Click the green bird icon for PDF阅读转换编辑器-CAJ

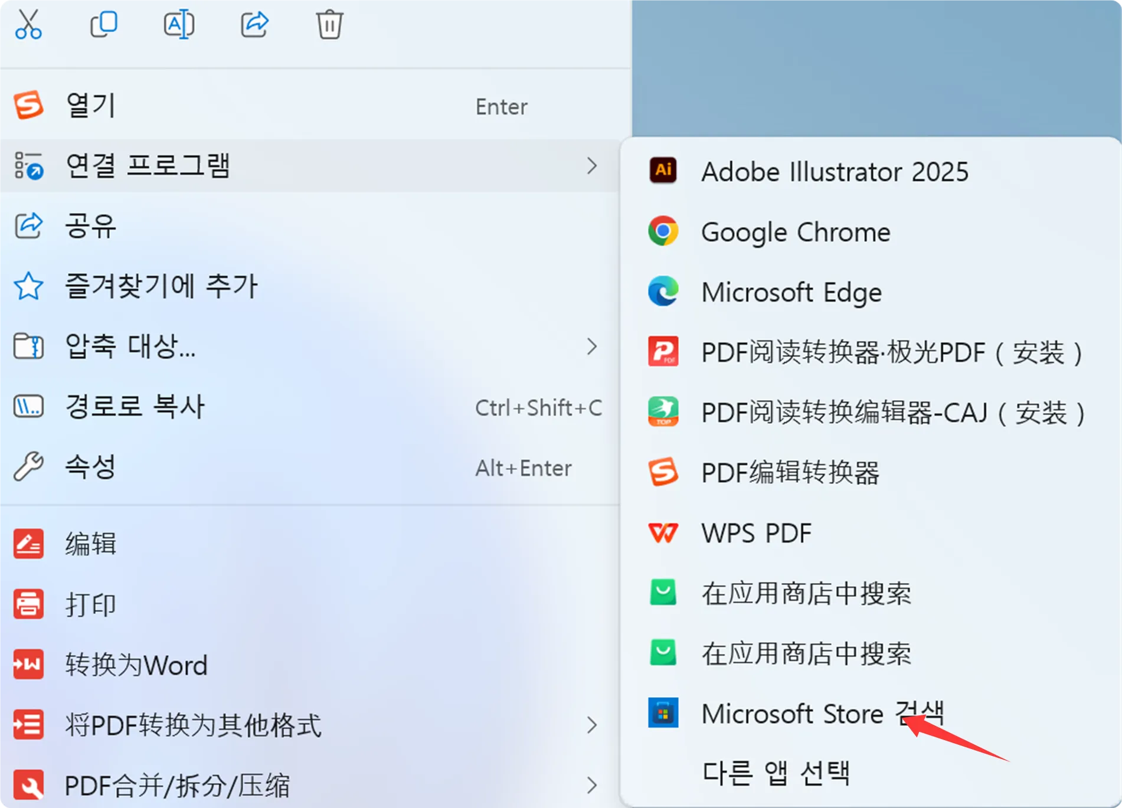[663, 412]
